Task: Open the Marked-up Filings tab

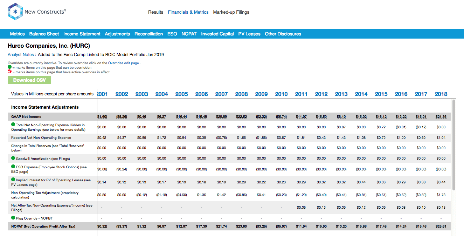Action: click(x=231, y=12)
